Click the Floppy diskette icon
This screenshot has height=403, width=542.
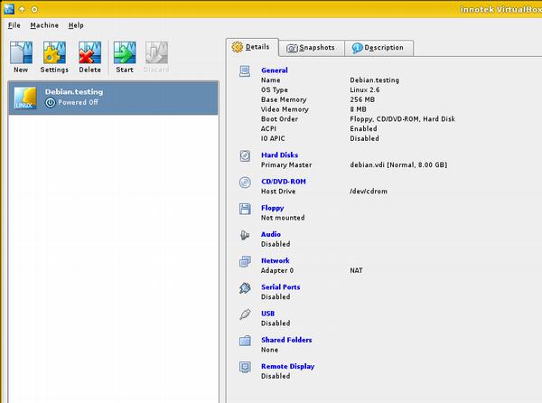point(245,209)
